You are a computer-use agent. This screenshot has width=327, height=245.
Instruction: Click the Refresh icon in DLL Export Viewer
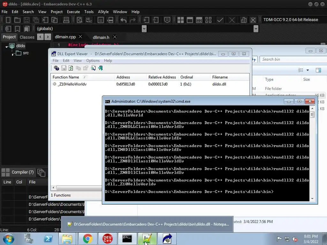[x=71, y=68]
